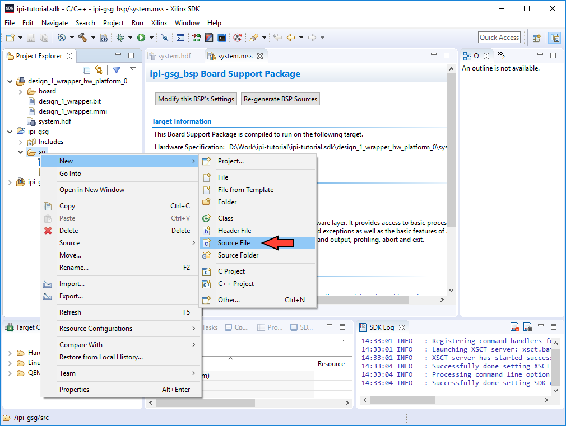Click the filter funnel in Project Explorer
Image resolution: width=566 pixels, height=426 pixels.
point(117,69)
